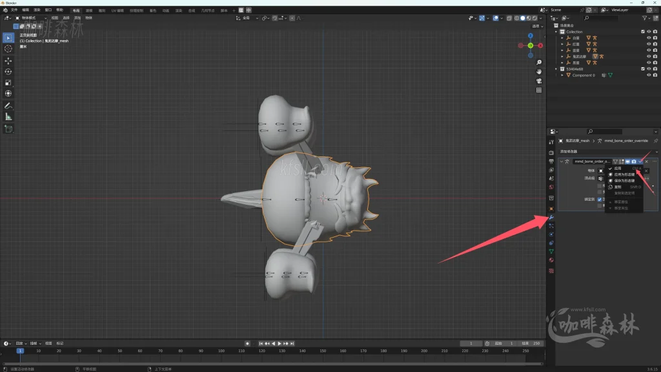Click frame 100 on the timeline ruler
Screen dimensions: 661x372
tap(221, 351)
